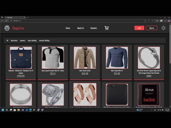Click the ShoppTime logo emblem
The width and height of the screenshot is (171, 128).
[7, 28]
